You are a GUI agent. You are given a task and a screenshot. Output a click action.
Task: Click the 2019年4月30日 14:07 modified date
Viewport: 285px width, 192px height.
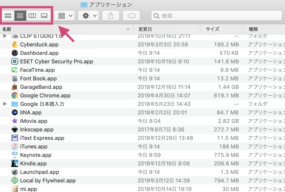click(x=164, y=95)
